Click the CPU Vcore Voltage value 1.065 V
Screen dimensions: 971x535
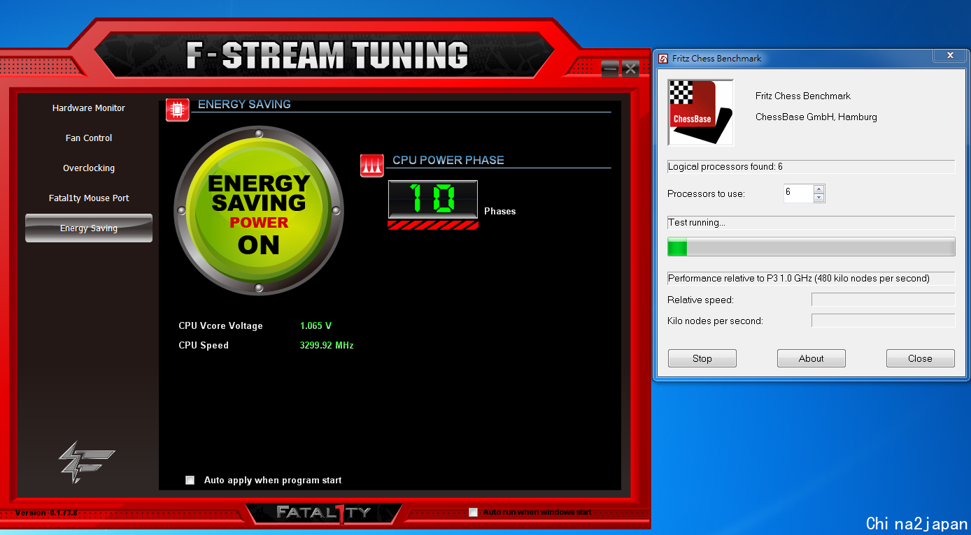(316, 326)
